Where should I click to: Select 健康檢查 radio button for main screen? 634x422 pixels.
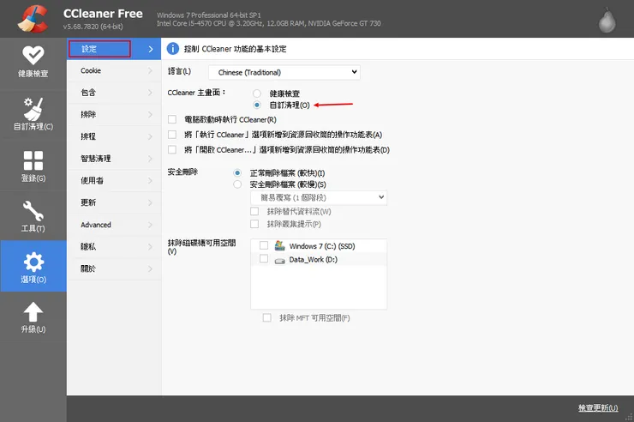coord(257,93)
